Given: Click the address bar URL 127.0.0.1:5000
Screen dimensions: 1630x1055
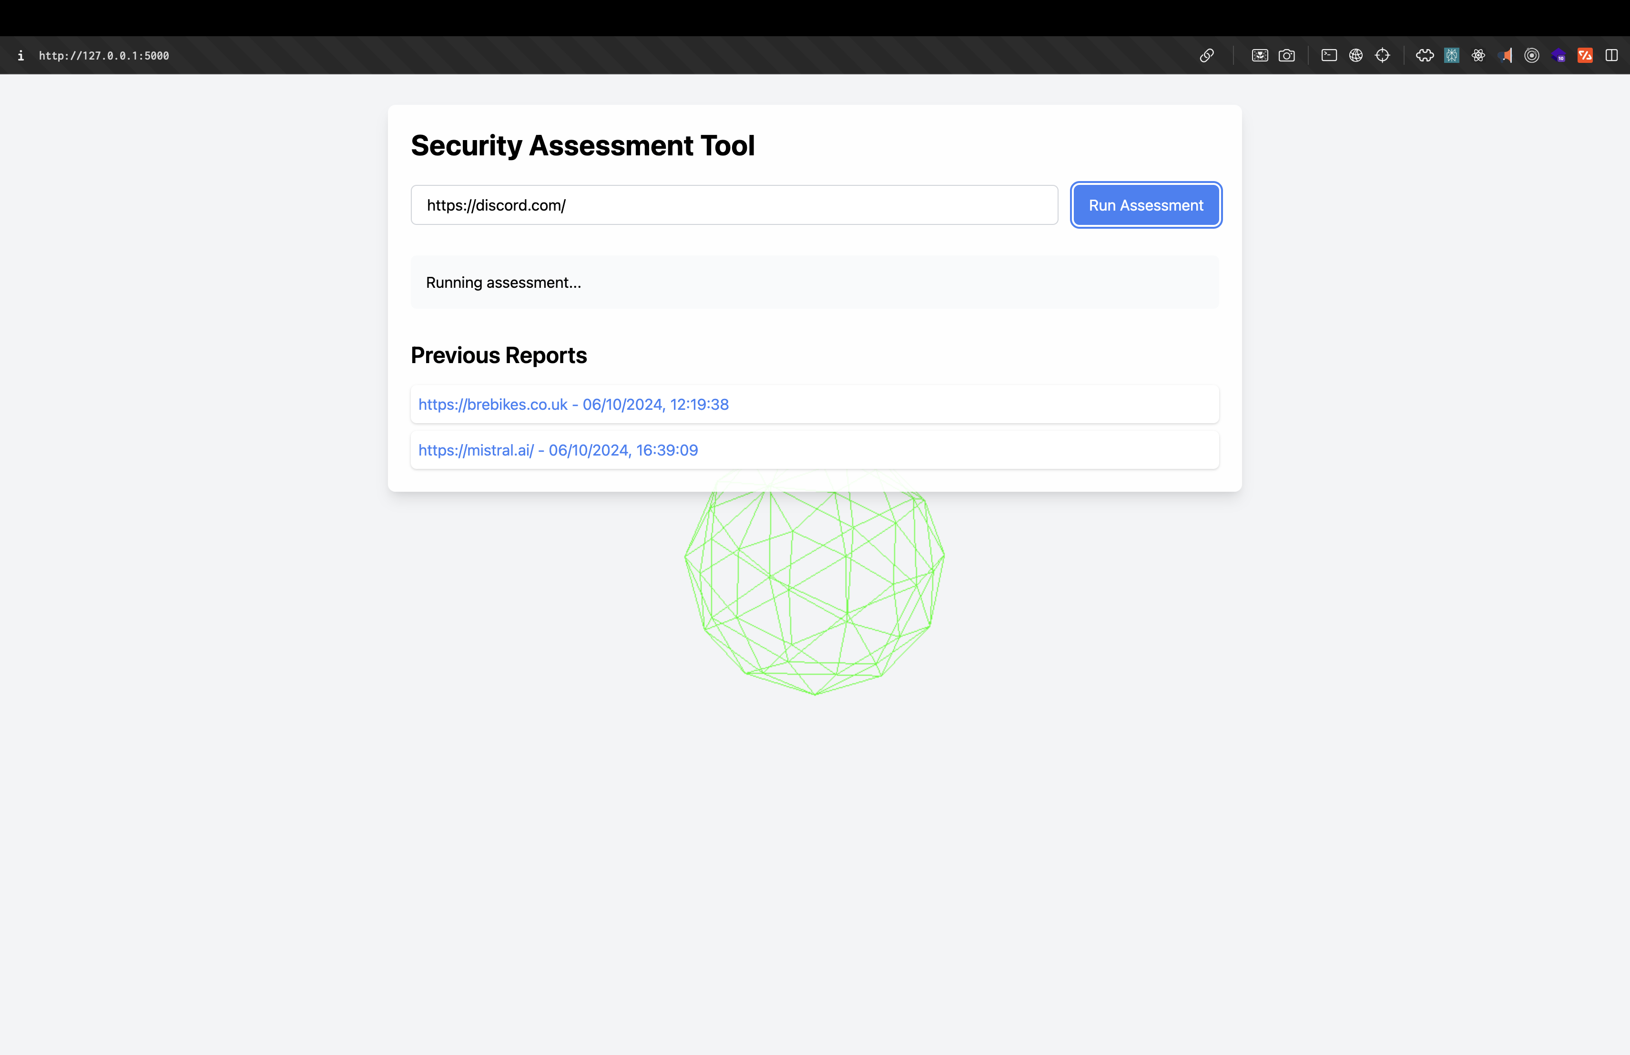Looking at the screenshot, I should coord(104,55).
